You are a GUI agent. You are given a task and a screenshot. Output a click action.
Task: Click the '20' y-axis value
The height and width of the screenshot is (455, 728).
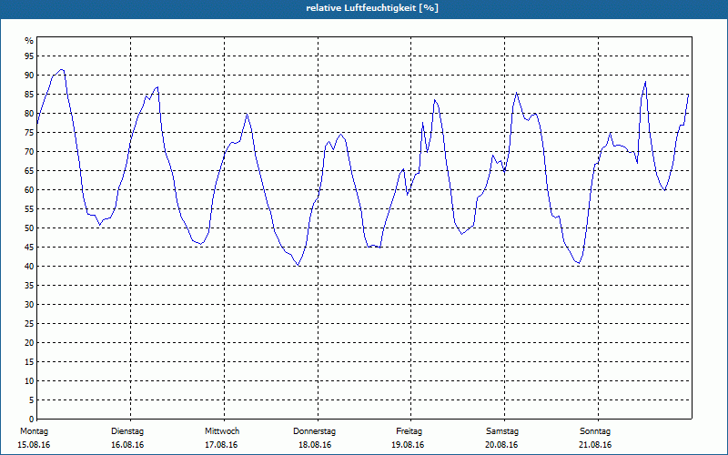[29, 343]
